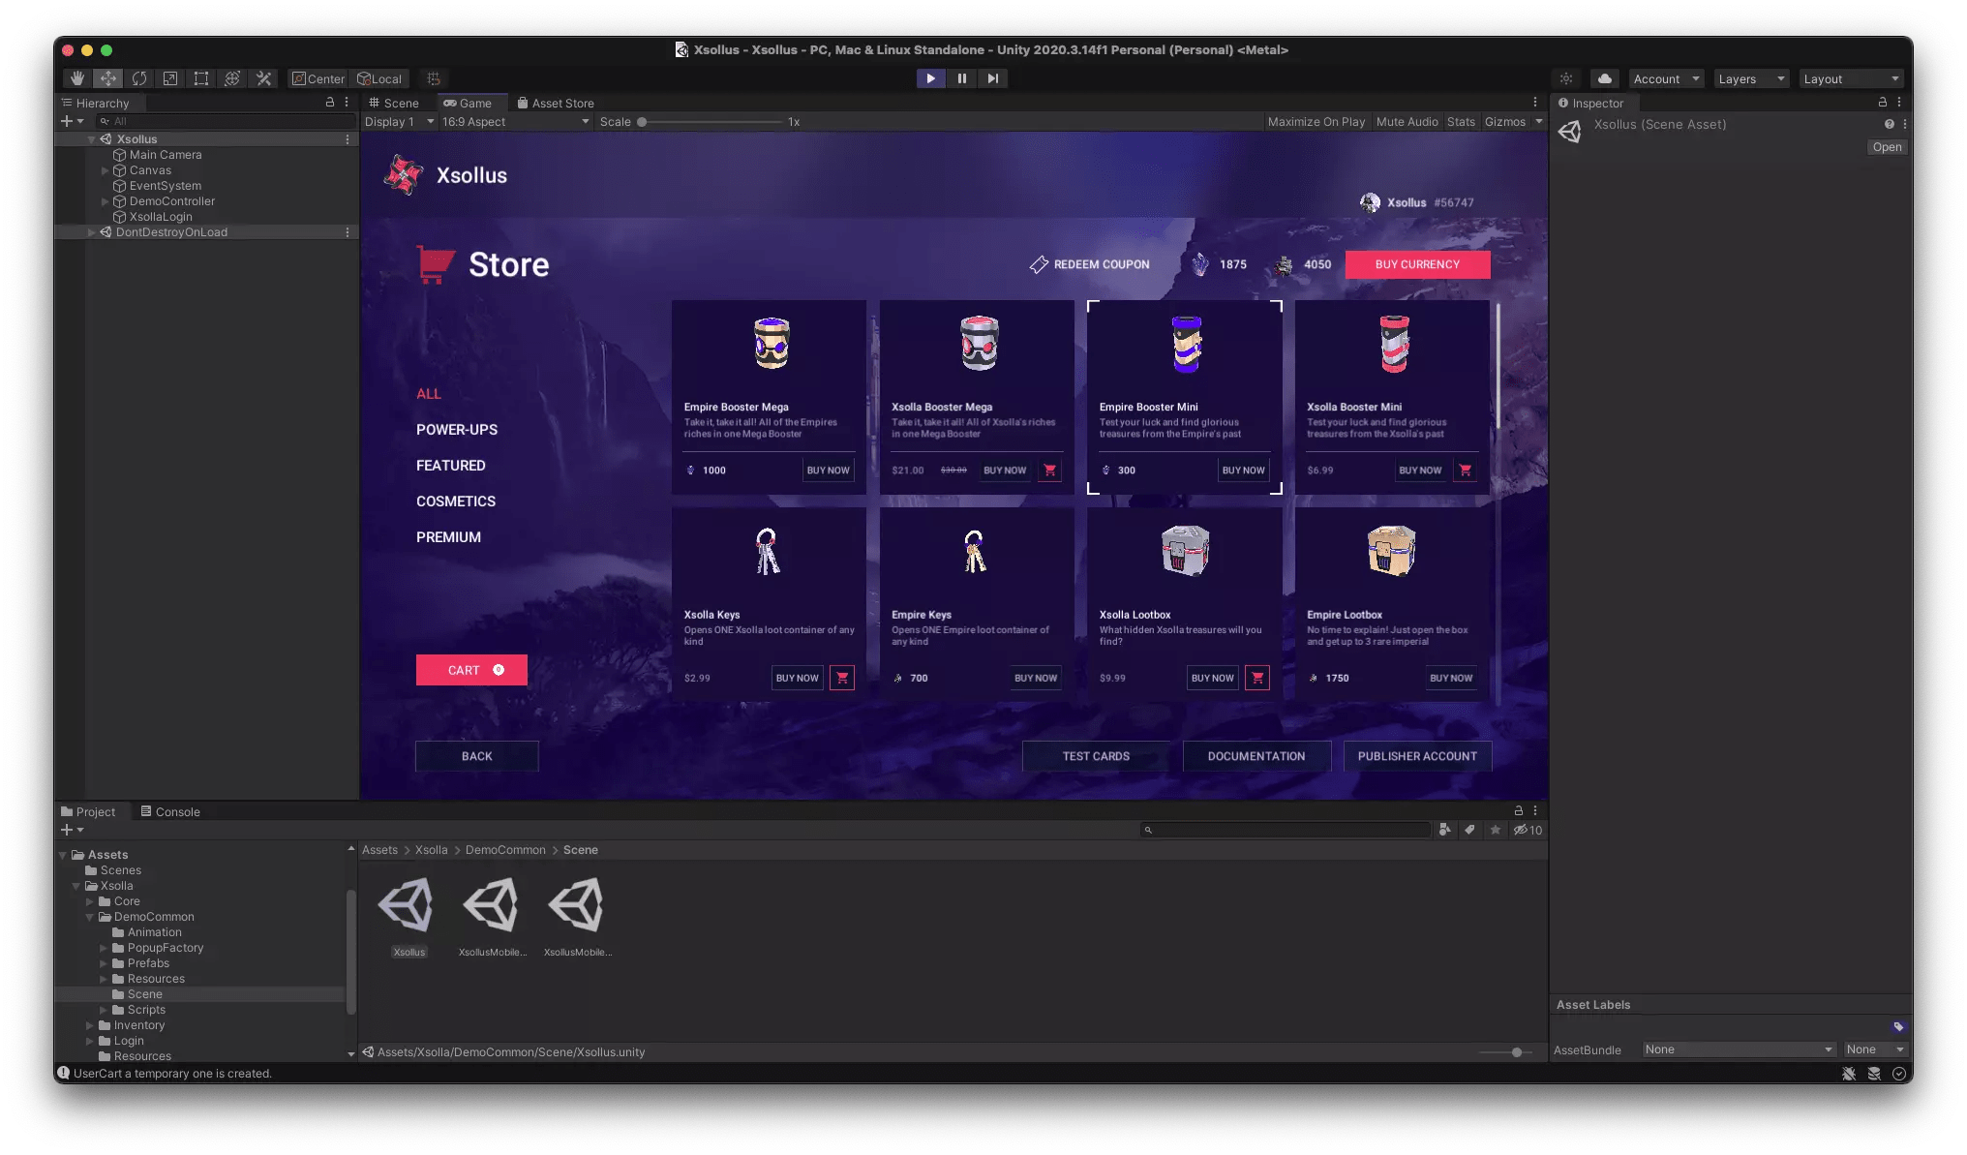
Task: Select the Rotate tool
Action: click(139, 78)
